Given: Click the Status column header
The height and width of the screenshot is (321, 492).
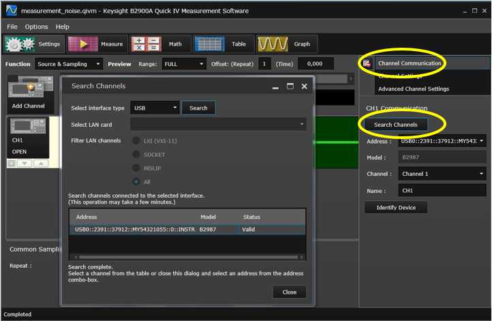Looking at the screenshot, I should coord(251,217).
